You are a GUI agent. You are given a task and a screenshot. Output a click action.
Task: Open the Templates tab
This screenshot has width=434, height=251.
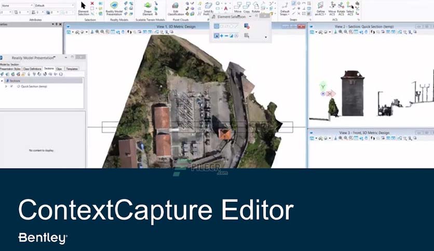pyautogui.click(x=72, y=68)
